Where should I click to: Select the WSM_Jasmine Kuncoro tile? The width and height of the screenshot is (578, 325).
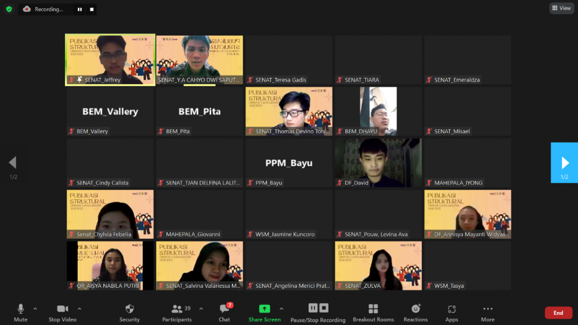tap(288, 214)
